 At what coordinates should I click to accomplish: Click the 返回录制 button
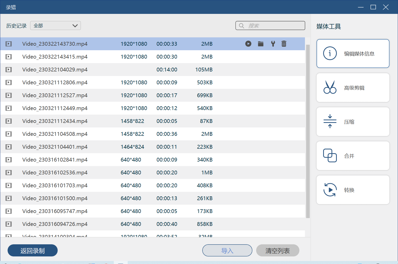click(x=33, y=250)
